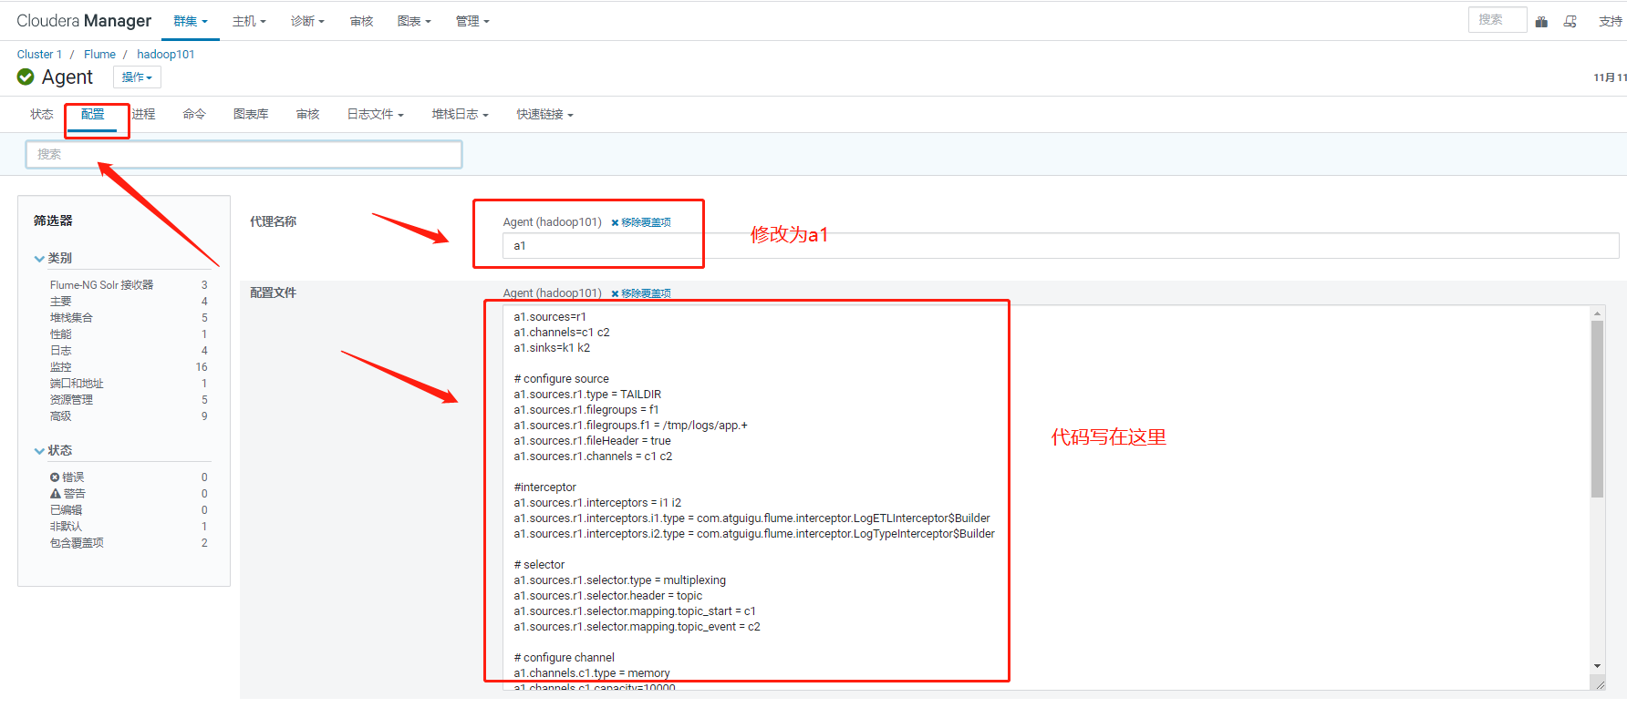The width and height of the screenshot is (1627, 708).
Task: Open the 图表 dropdown menu
Action: [414, 21]
